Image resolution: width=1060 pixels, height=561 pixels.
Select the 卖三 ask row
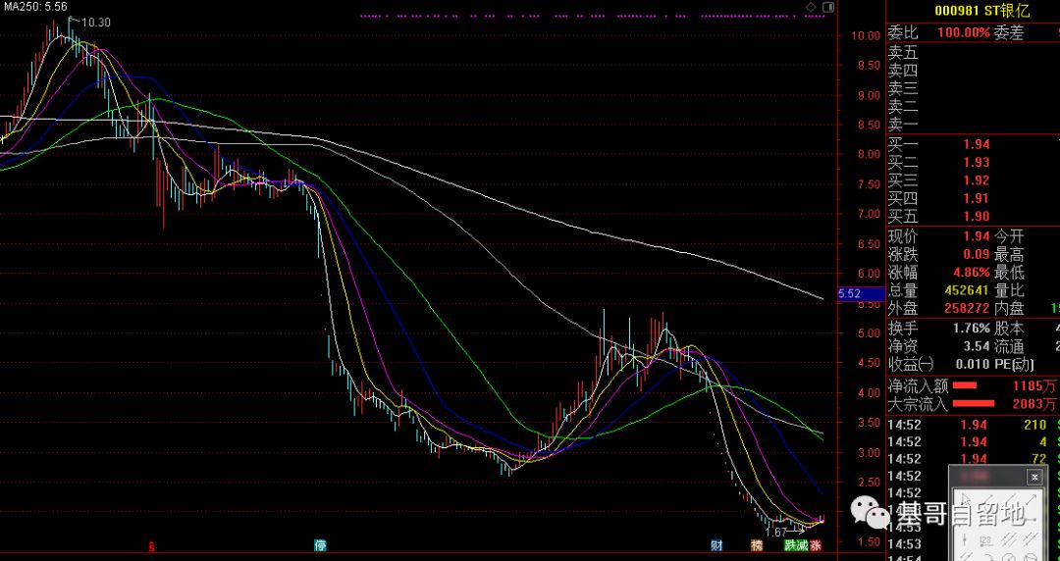coord(974,88)
